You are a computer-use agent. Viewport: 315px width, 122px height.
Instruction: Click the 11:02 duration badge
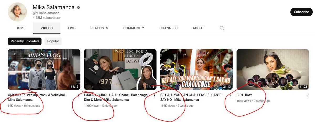coord(303,87)
